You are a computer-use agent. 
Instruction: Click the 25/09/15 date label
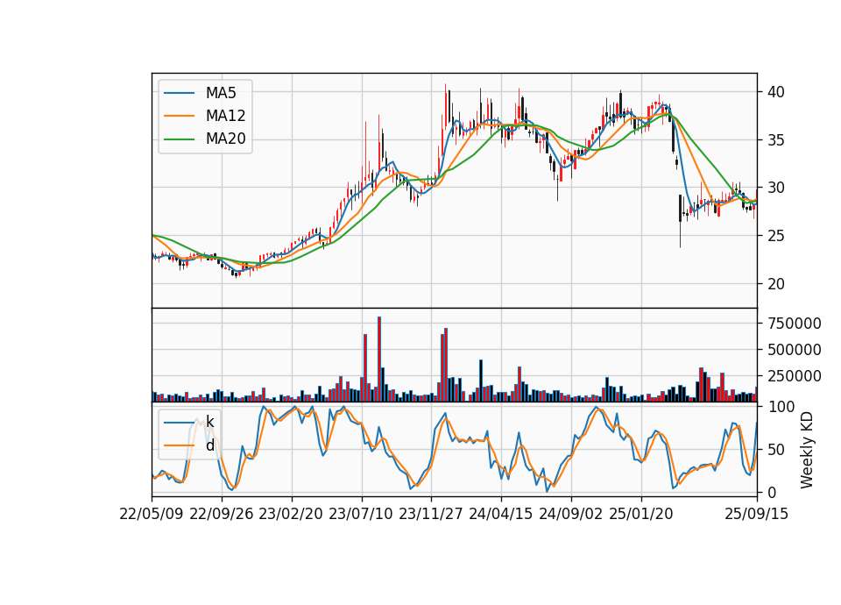(x=757, y=514)
